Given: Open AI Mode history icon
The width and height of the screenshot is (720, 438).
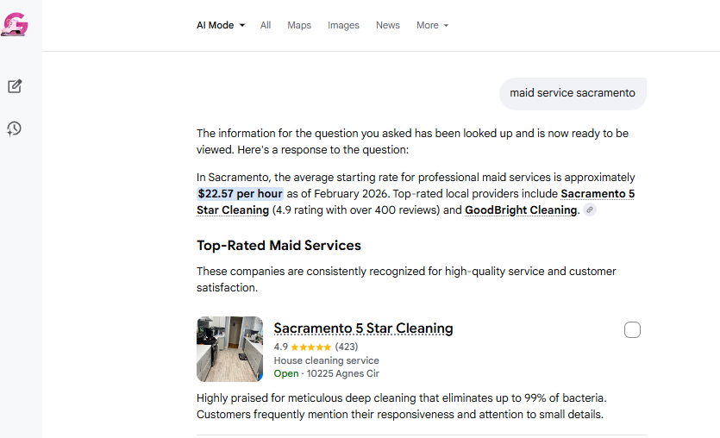Looking at the screenshot, I should point(15,128).
